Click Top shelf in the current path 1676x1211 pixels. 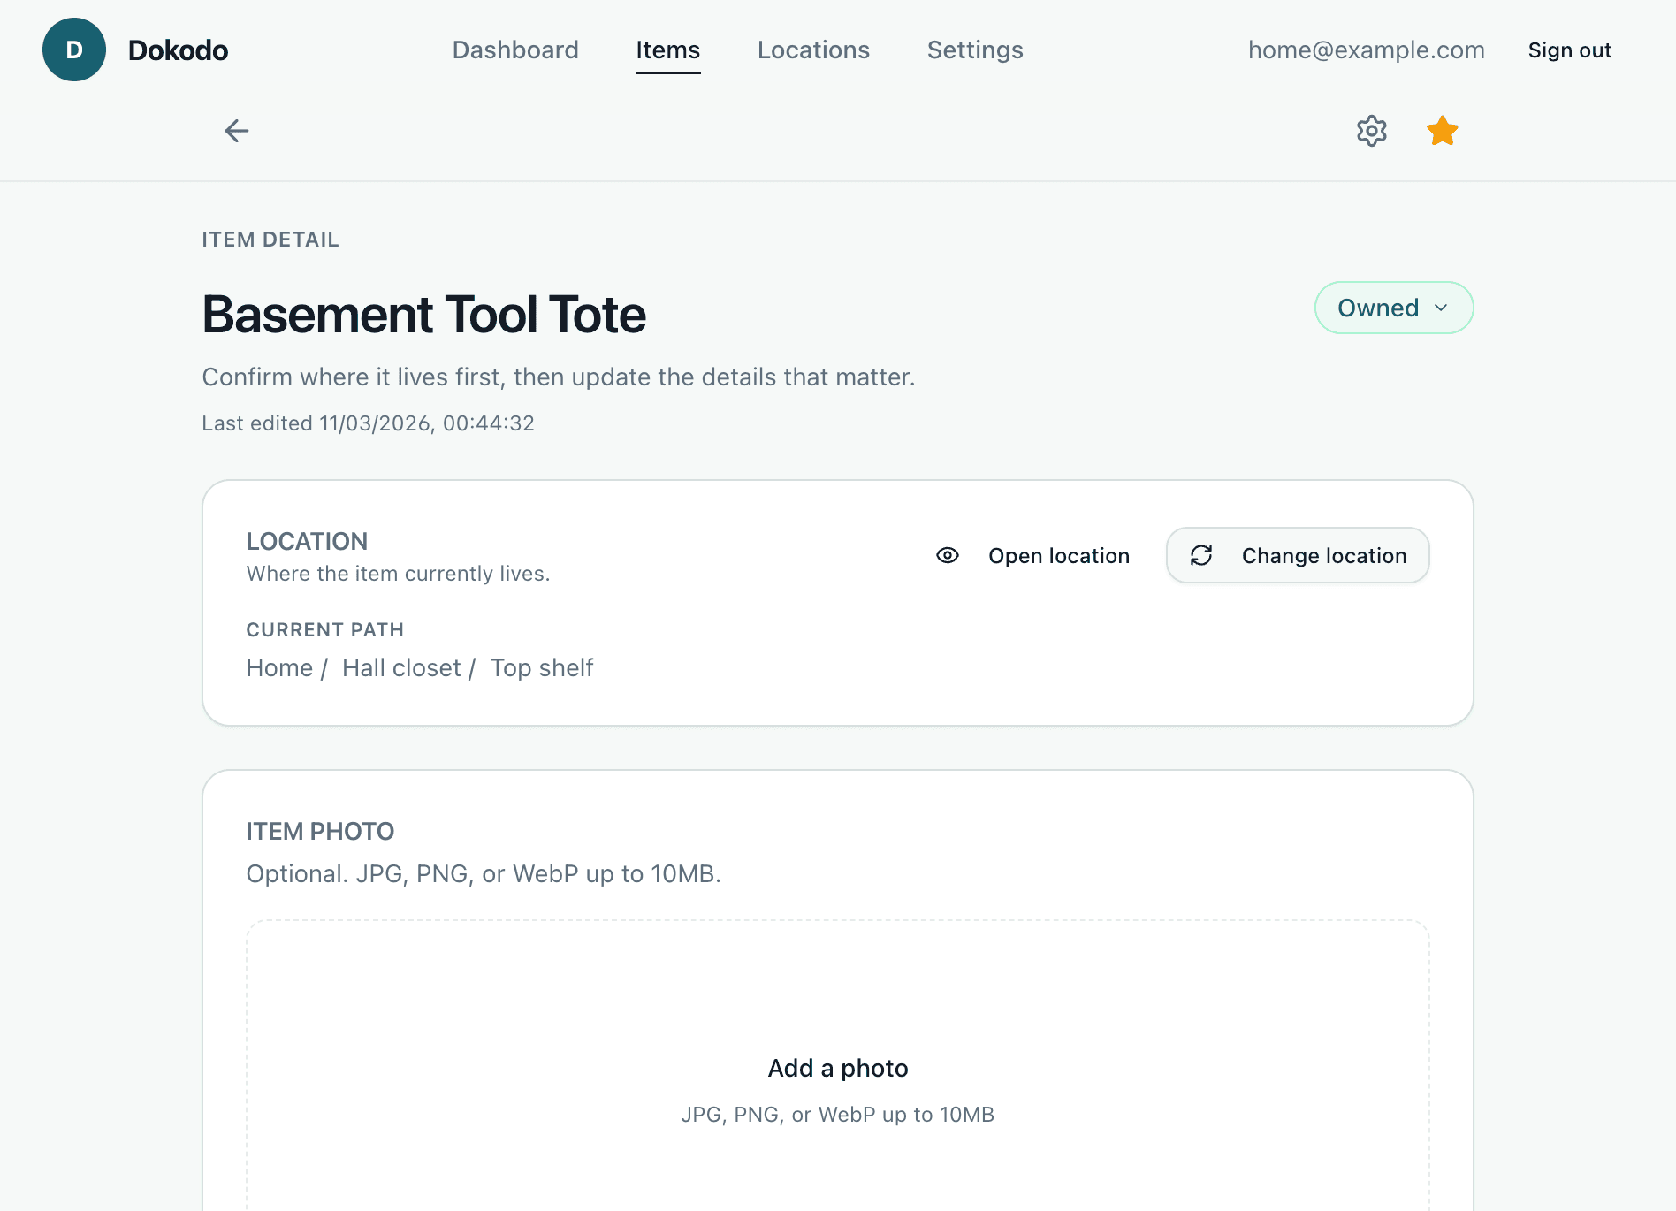pos(542,667)
